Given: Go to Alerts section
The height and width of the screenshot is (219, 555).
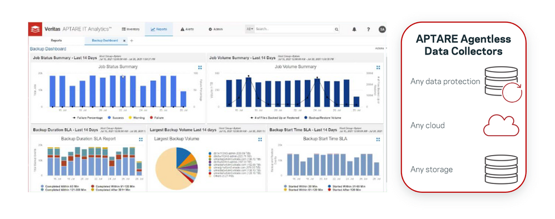Looking at the screenshot, I should coord(187,29).
